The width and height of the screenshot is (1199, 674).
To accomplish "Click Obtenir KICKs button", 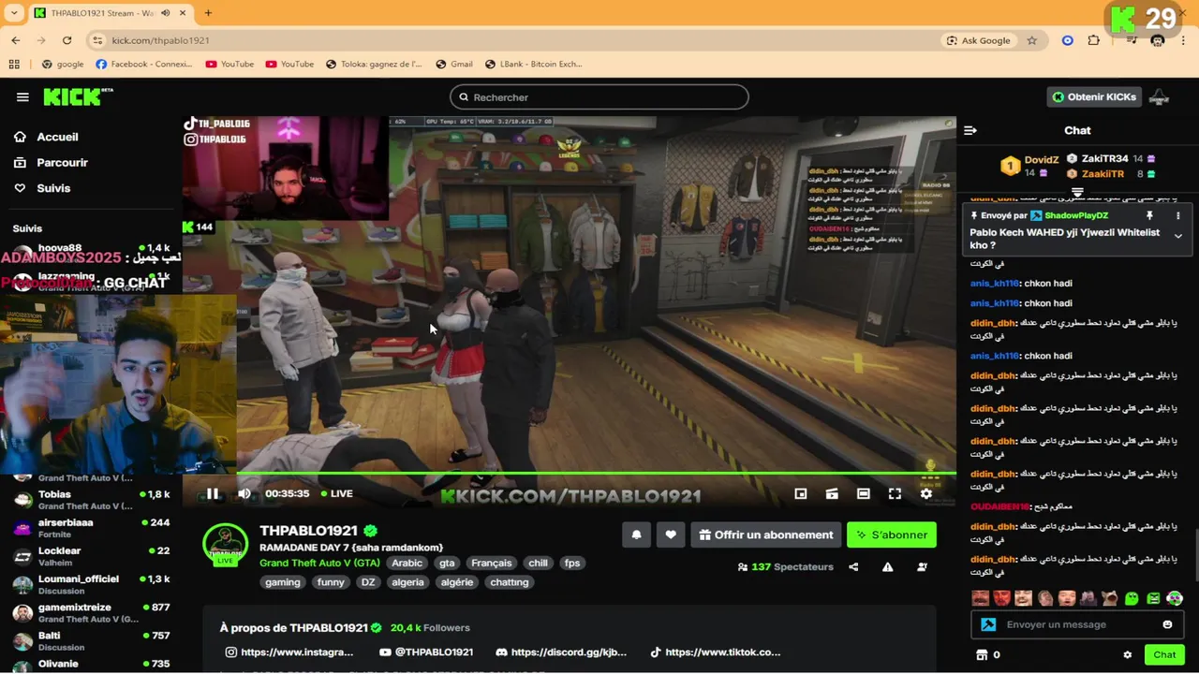I will 1093,96.
